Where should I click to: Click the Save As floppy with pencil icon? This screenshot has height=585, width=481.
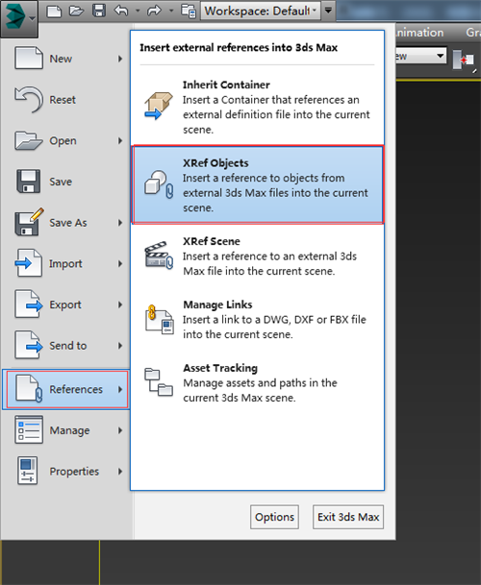[29, 222]
